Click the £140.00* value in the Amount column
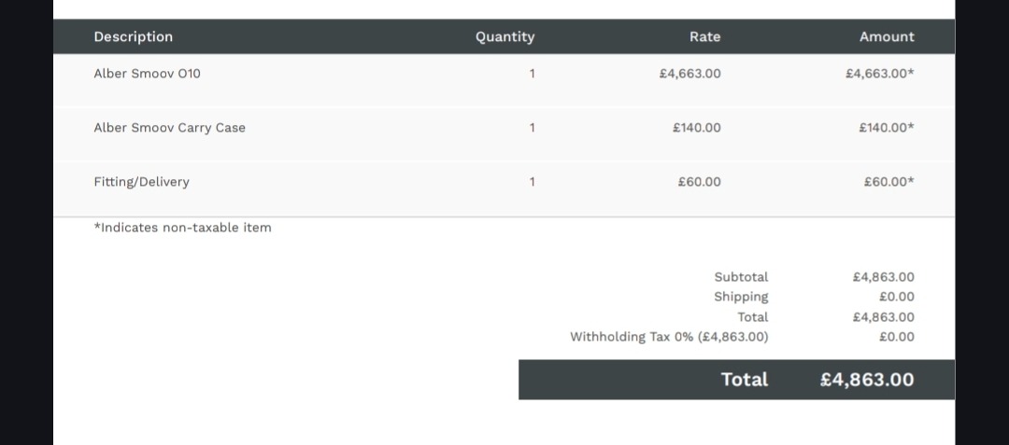This screenshot has width=1009, height=445. [x=886, y=128]
